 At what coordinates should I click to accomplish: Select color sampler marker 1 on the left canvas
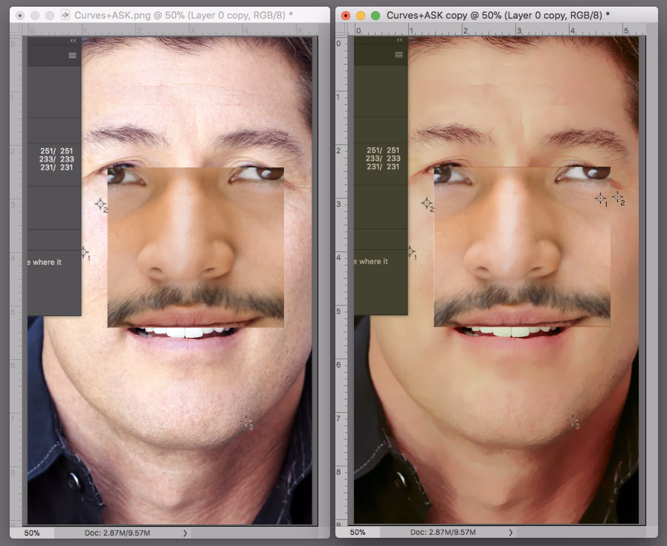click(x=84, y=252)
